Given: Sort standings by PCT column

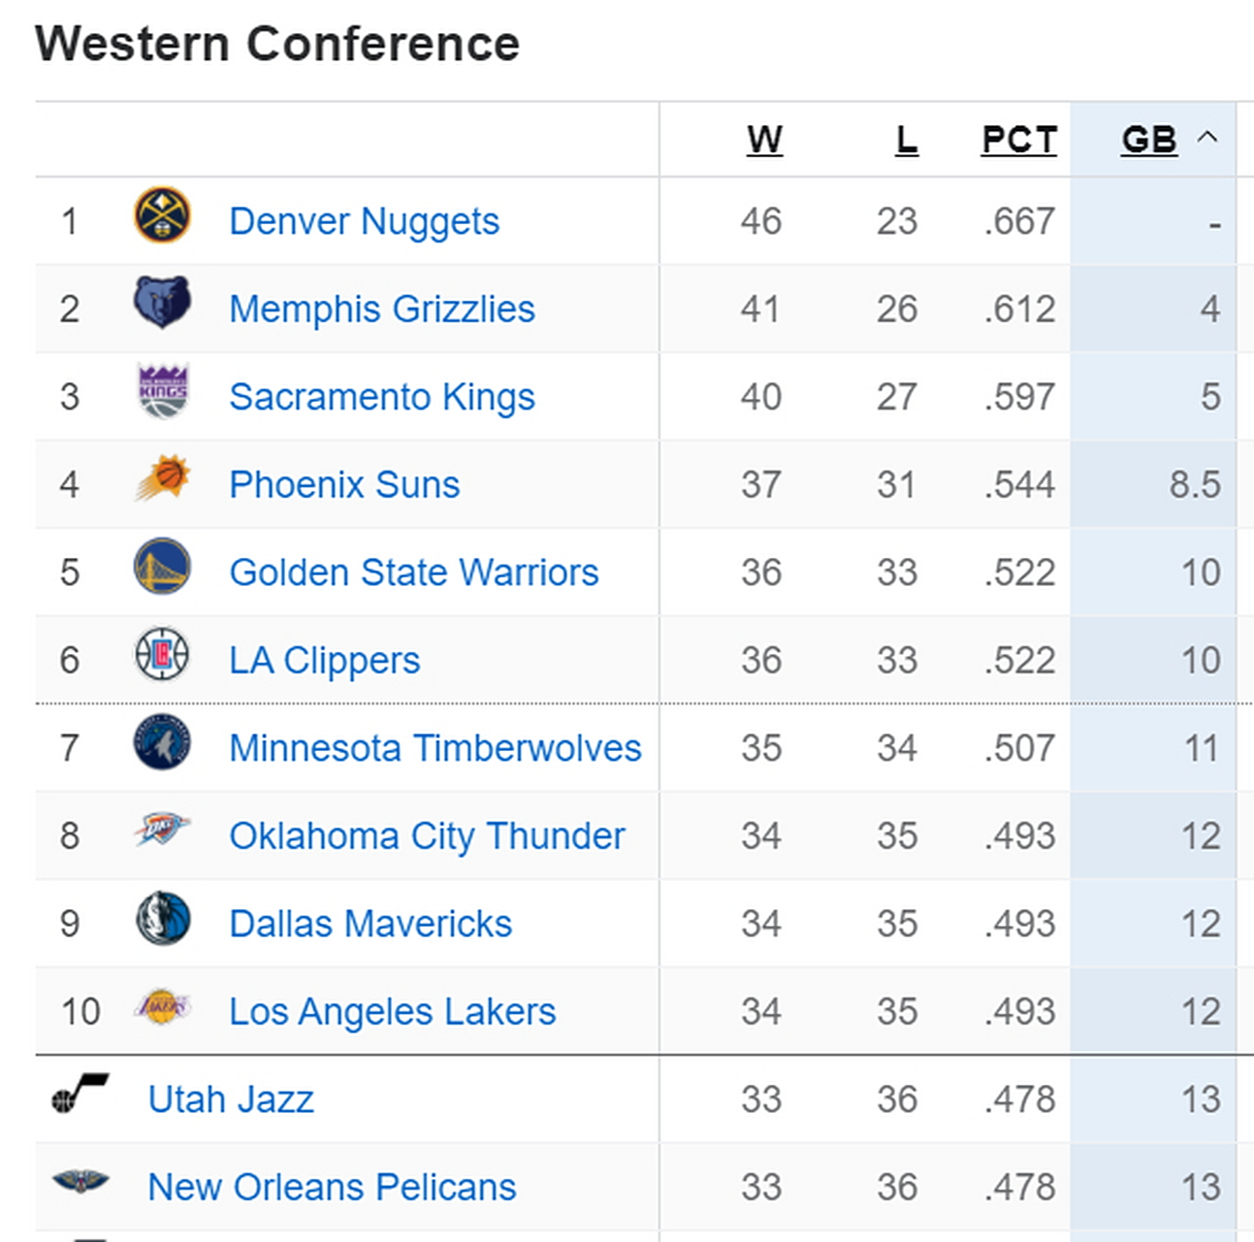Looking at the screenshot, I should [1018, 140].
